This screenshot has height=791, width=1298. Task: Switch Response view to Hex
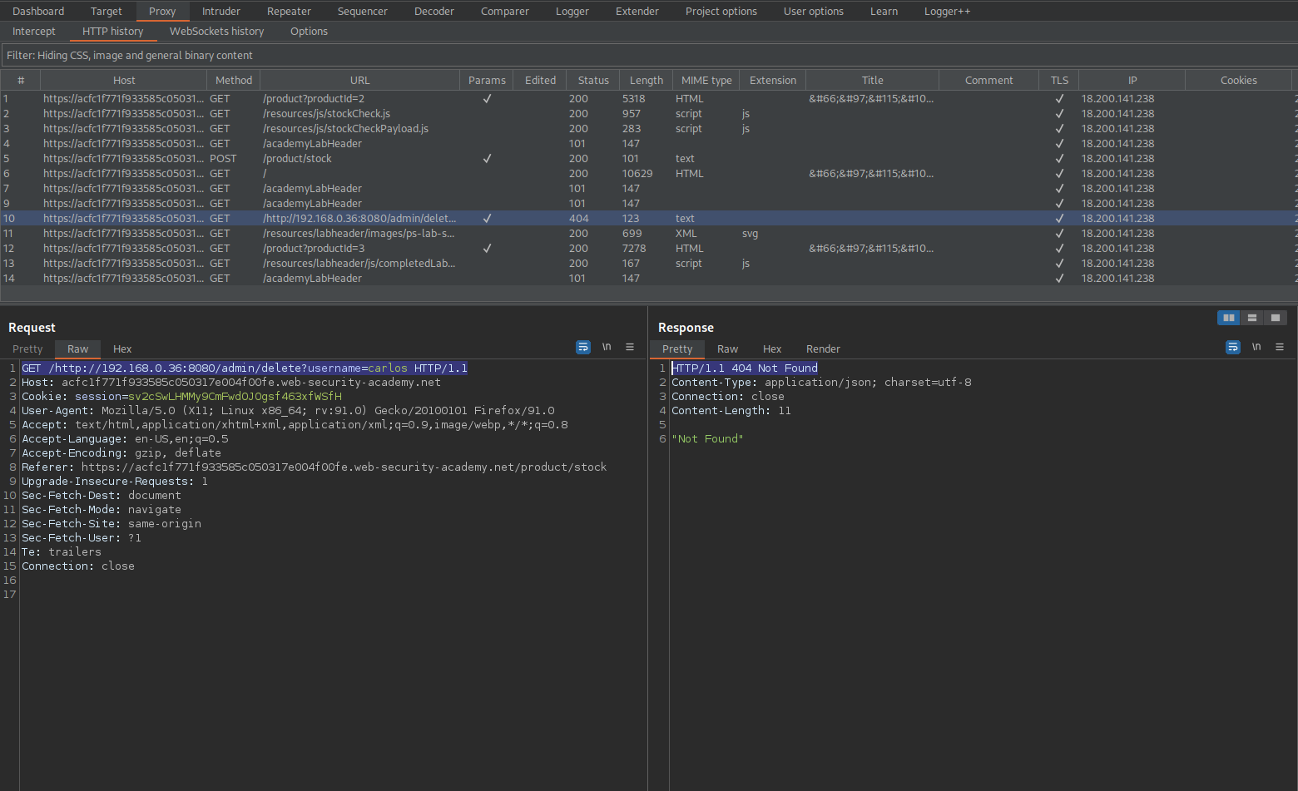click(x=772, y=349)
